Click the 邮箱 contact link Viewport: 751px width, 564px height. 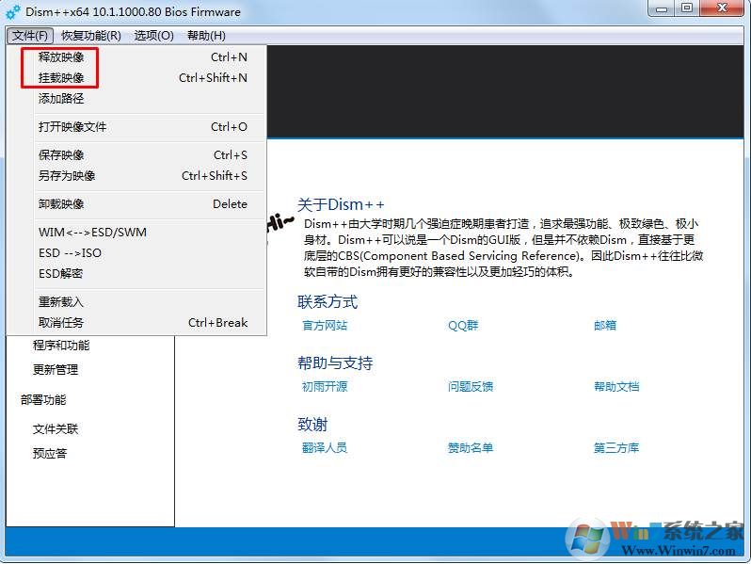pyautogui.click(x=605, y=326)
